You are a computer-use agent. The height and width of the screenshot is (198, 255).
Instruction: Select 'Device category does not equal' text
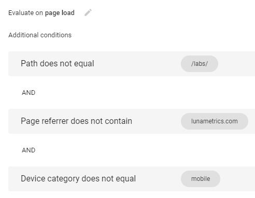point(78,179)
